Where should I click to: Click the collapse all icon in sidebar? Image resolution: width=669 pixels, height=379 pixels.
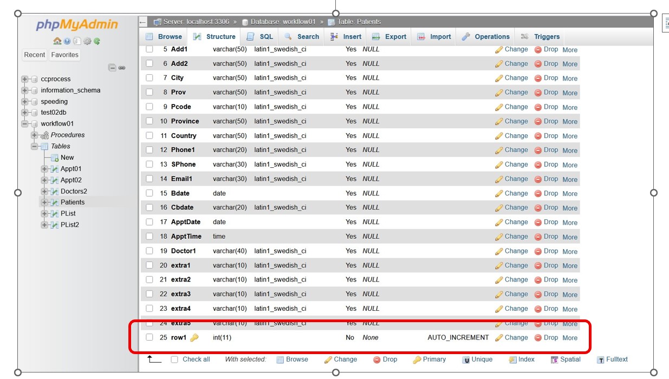tap(112, 68)
